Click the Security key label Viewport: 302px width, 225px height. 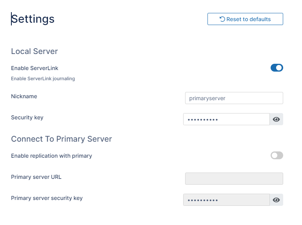27,117
